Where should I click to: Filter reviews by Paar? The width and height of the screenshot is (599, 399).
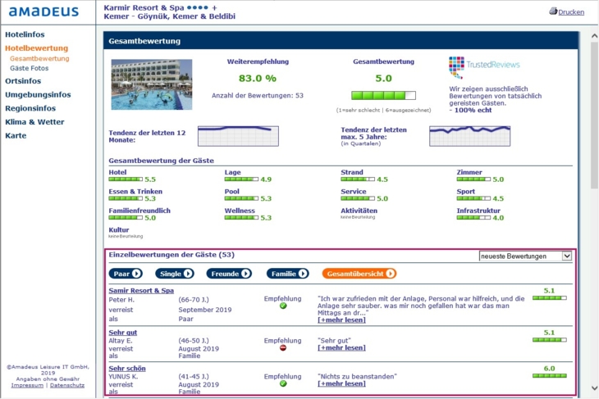126,274
